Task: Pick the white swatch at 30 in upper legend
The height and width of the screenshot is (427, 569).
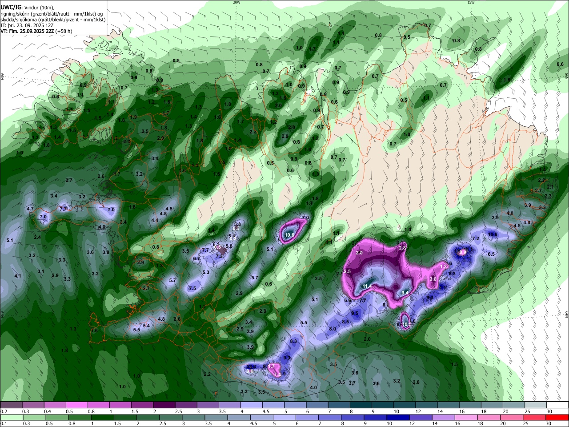Action: (557, 405)
